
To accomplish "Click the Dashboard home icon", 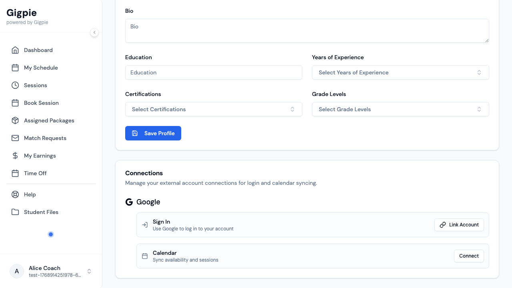I will (15, 50).
